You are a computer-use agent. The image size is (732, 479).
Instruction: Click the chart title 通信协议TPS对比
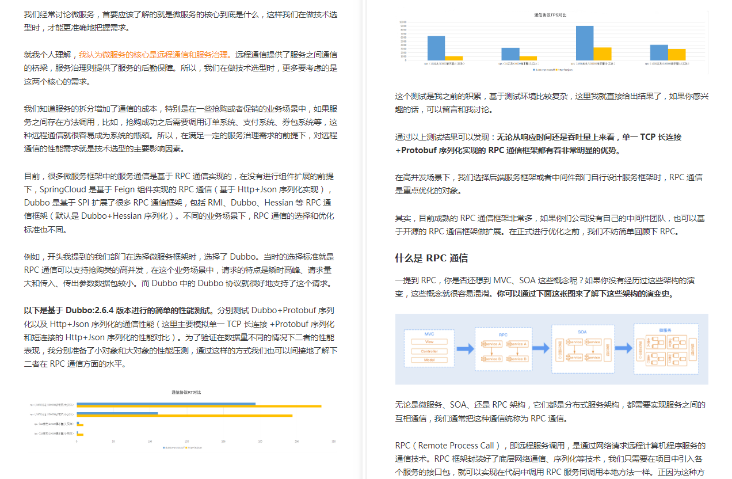tap(551, 14)
